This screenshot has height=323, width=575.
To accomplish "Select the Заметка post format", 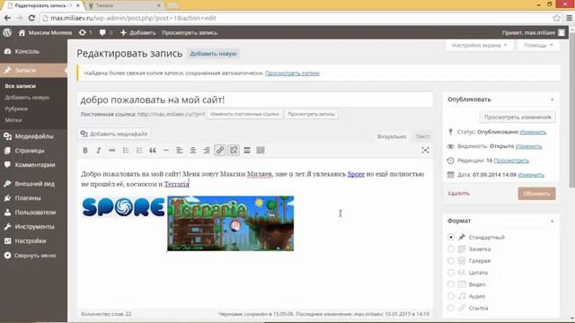I will click(451, 249).
